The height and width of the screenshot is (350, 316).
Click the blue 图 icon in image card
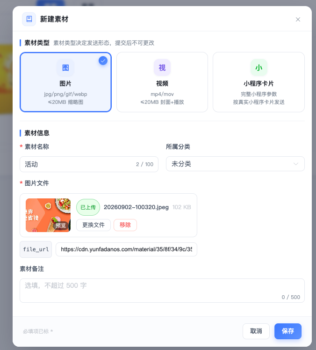[x=65, y=67]
